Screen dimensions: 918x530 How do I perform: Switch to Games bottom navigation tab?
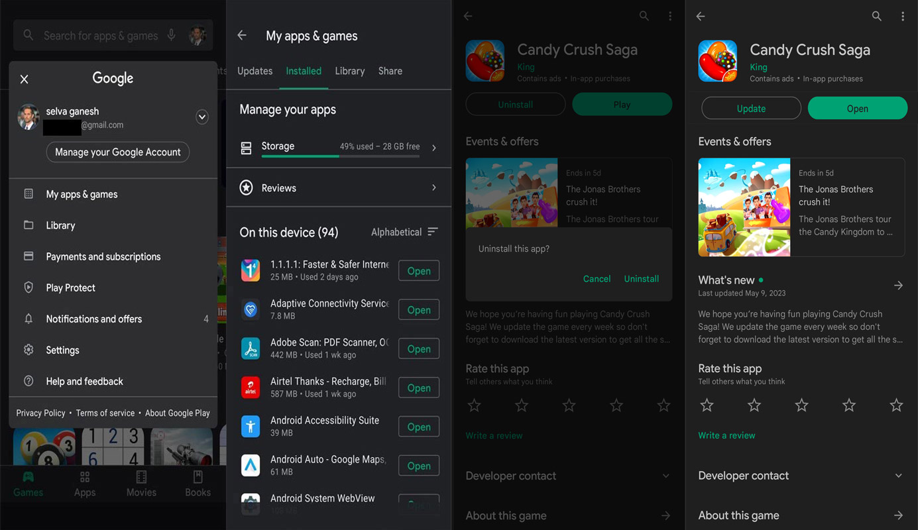point(28,484)
